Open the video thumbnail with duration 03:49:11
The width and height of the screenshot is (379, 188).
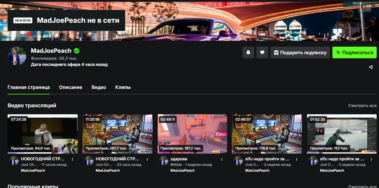pos(192,134)
